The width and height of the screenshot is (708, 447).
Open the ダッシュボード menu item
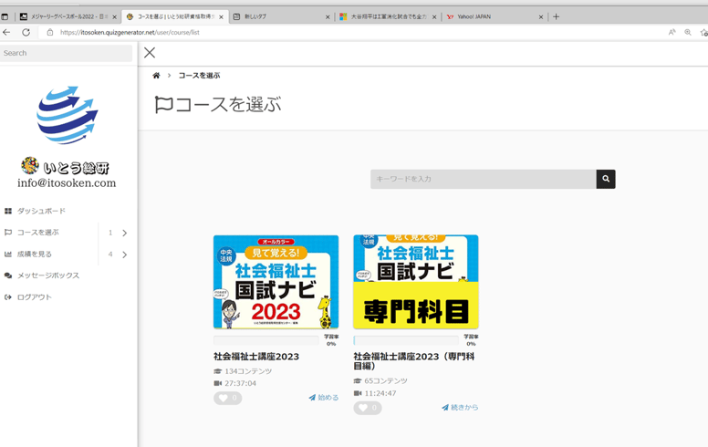41,211
